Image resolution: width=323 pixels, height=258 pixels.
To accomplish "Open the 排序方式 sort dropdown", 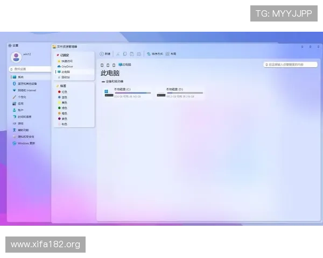I will pos(155,54).
